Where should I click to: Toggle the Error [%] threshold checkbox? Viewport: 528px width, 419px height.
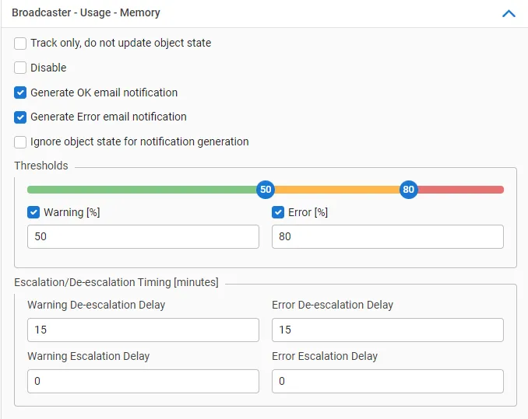click(278, 212)
